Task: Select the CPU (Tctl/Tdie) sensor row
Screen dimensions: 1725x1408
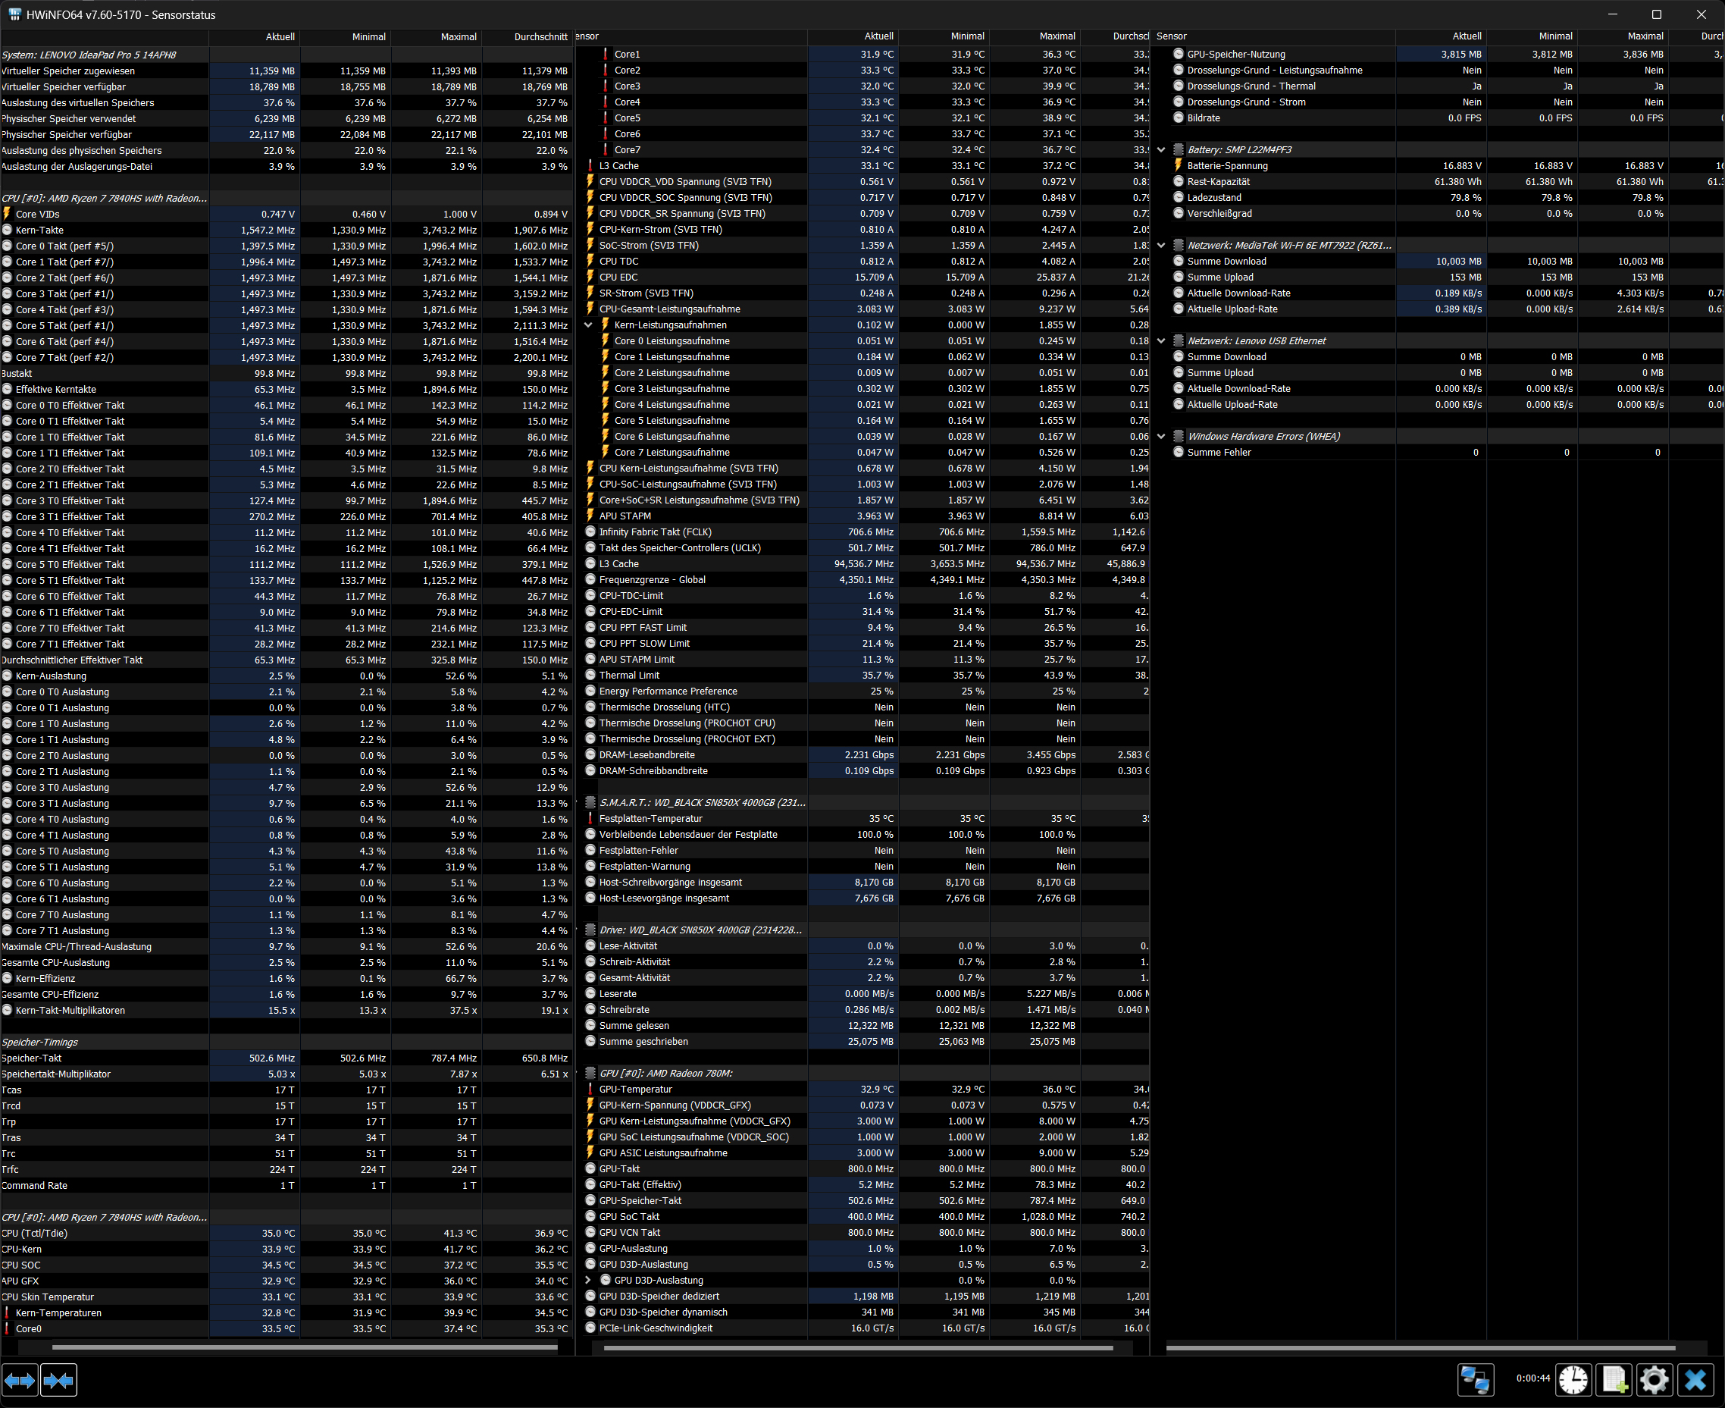Action: point(36,1234)
